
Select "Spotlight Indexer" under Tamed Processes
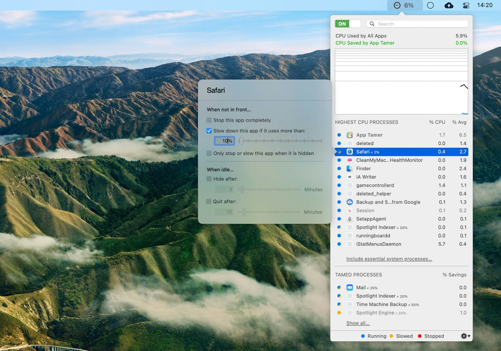376,296
